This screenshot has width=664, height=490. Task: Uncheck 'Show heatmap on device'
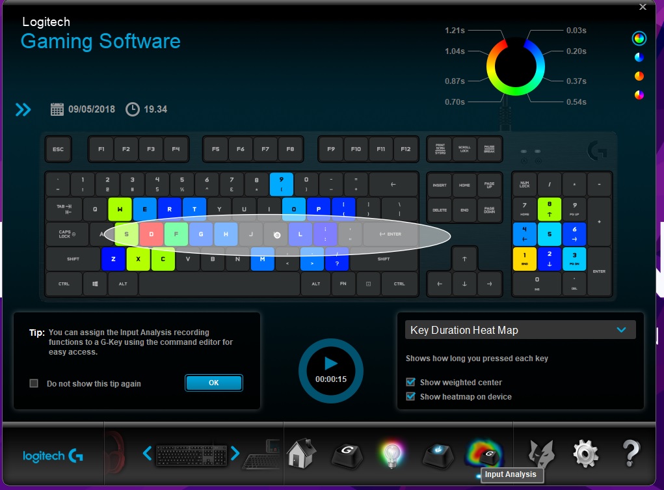pyautogui.click(x=410, y=397)
